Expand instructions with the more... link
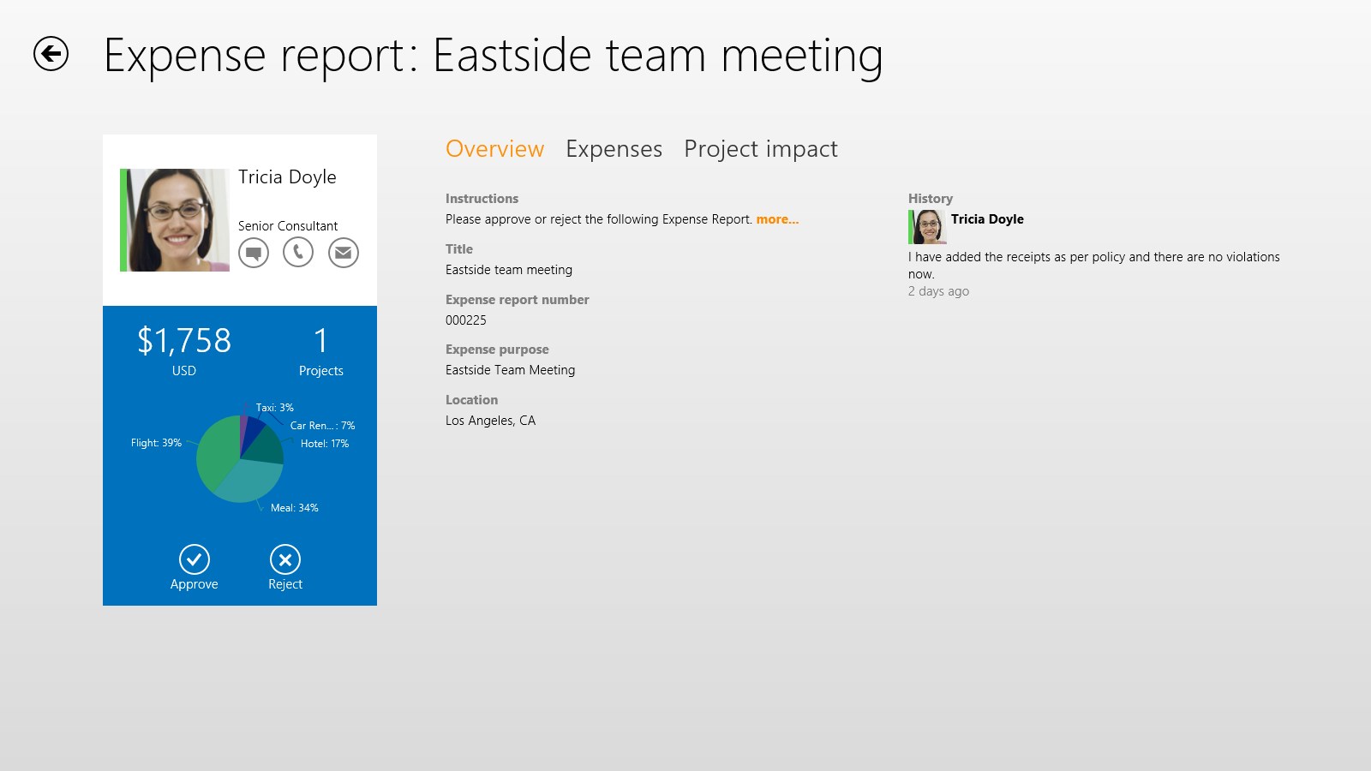The height and width of the screenshot is (771, 1371). click(x=777, y=219)
